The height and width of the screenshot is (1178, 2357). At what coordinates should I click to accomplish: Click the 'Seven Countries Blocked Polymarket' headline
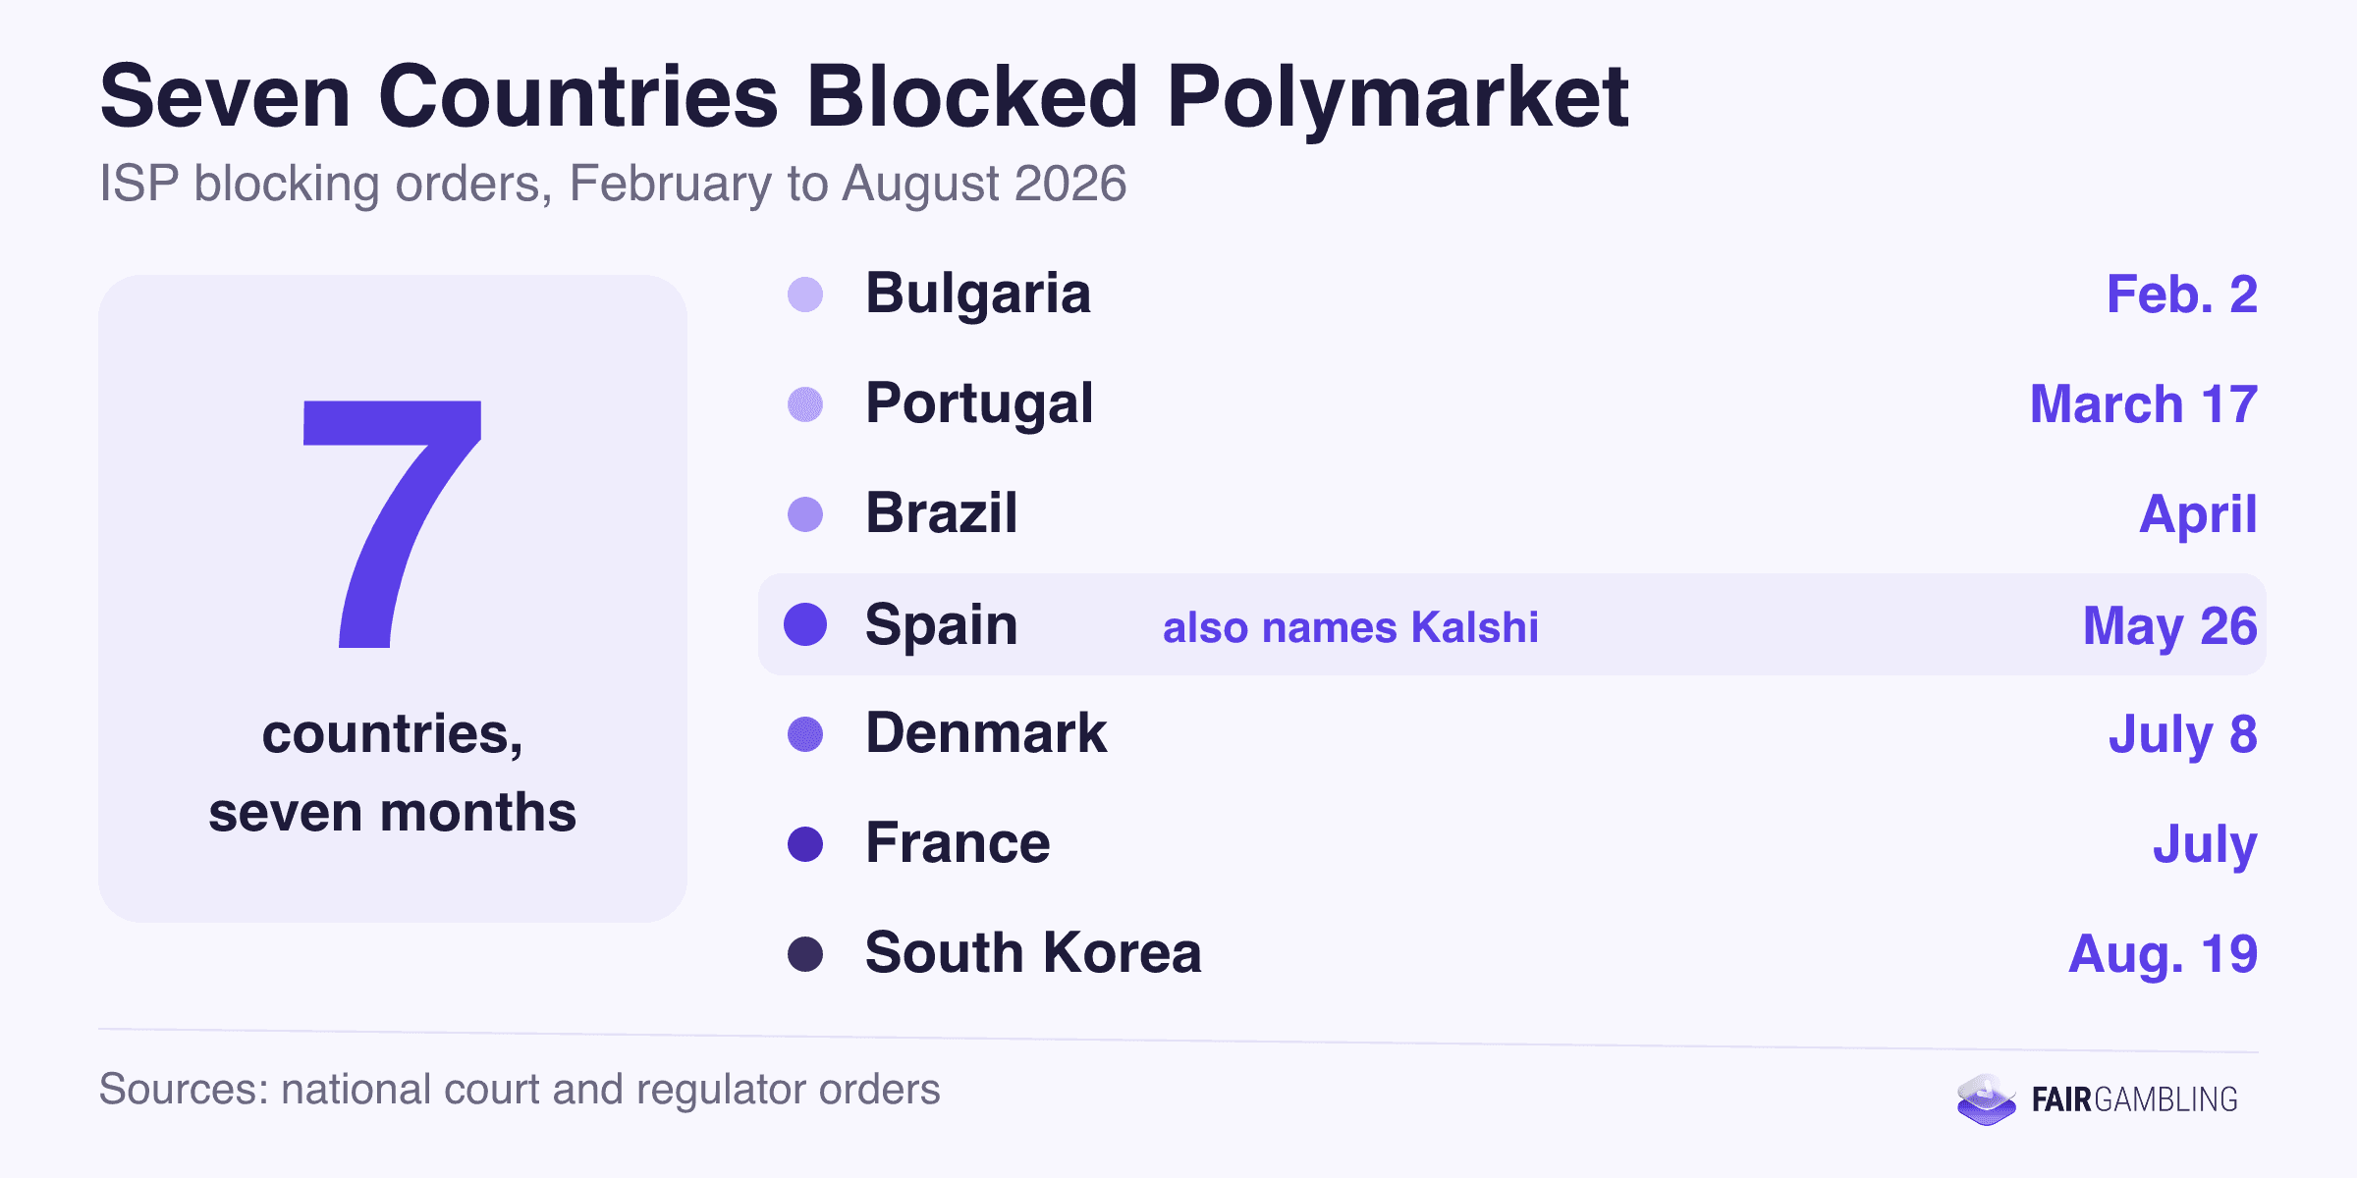click(864, 97)
